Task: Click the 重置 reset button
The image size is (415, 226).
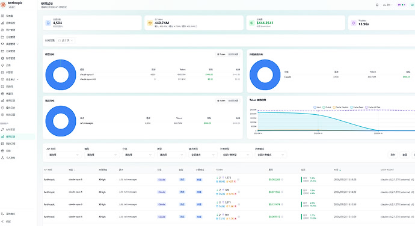Action: (405, 154)
